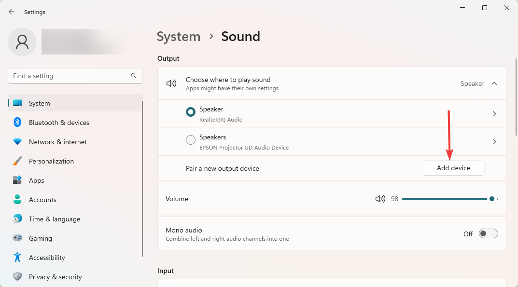
Task: Click the back arrow in title bar
Action: pos(12,12)
